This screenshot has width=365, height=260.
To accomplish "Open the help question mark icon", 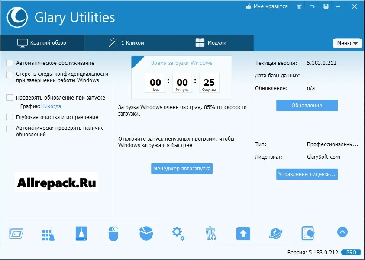I will click(326, 6).
